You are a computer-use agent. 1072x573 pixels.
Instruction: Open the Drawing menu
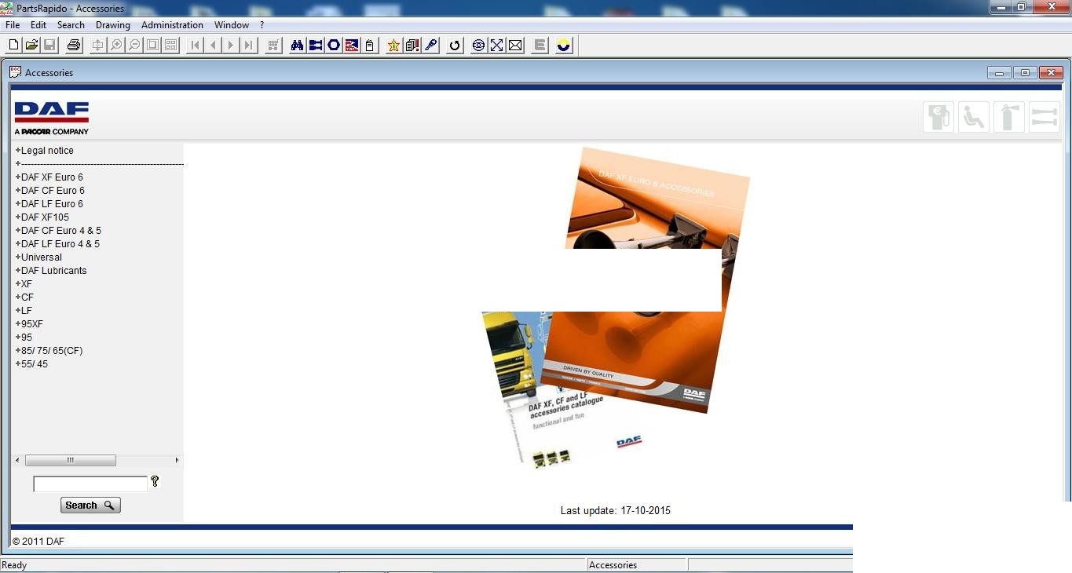click(113, 25)
